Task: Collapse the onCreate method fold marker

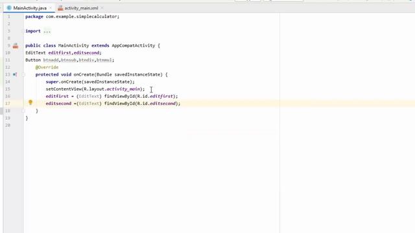Action: [23, 75]
